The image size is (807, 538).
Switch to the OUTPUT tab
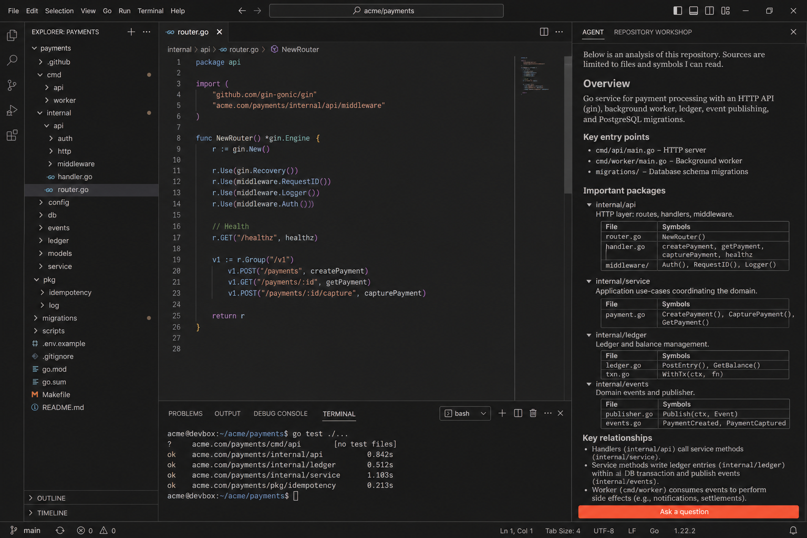click(227, 414)
